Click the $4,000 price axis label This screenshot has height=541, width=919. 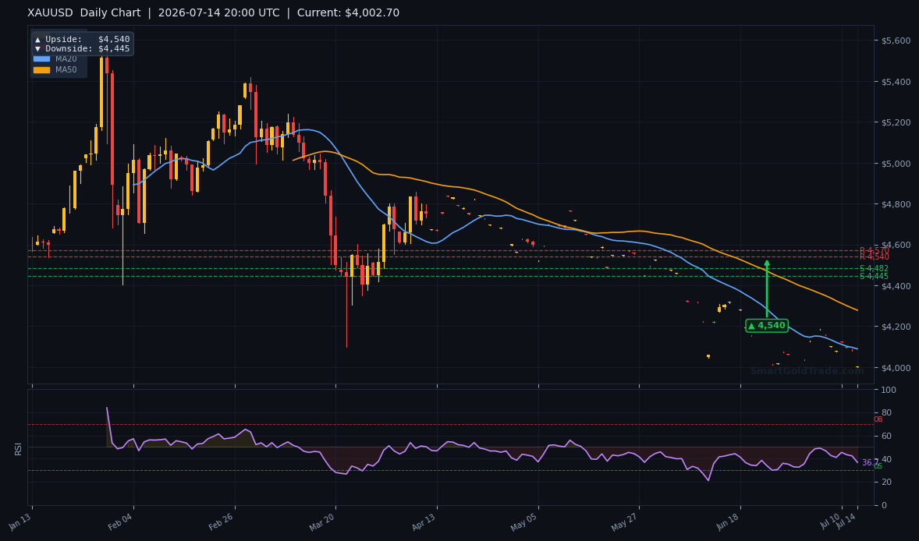[x=896, y=368]
